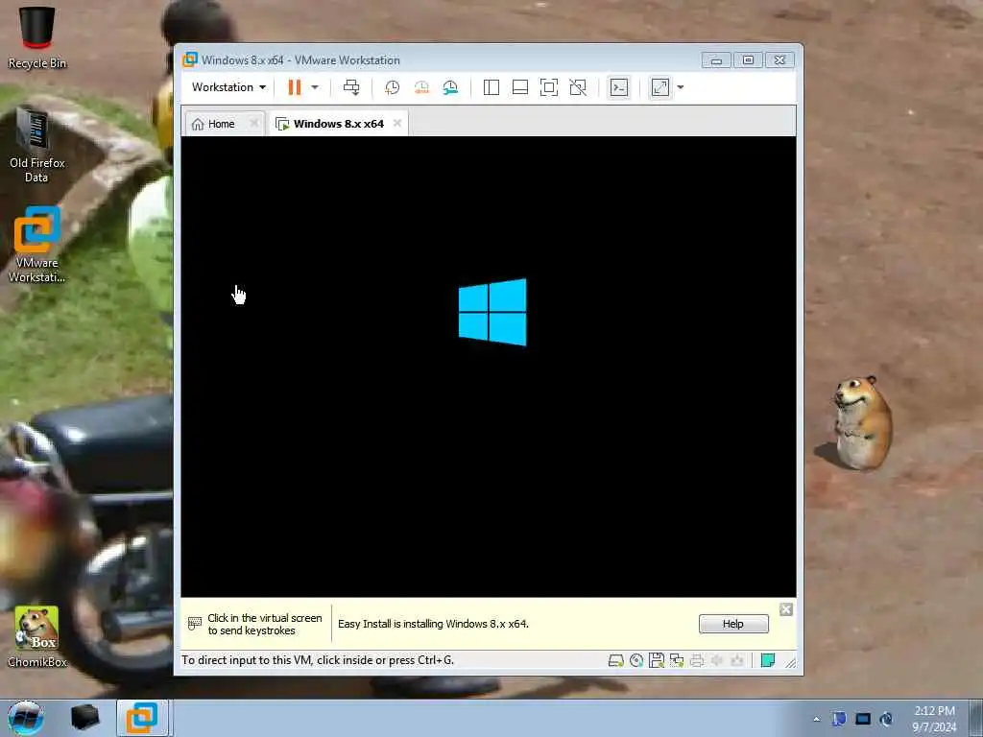Pause the virtual machine

[x=295, y=87]
